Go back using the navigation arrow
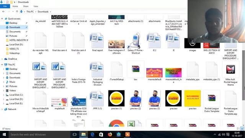 [x=3, y=11]
